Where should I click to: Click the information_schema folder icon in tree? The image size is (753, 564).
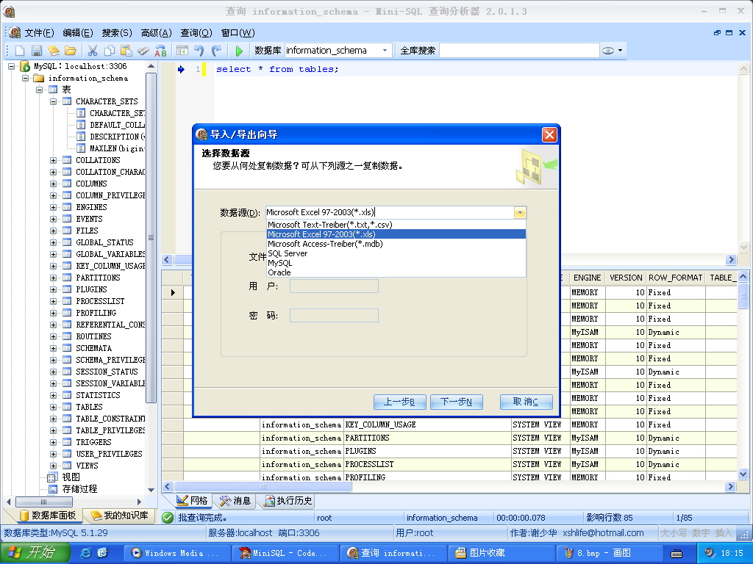click(x=39, y=78)
